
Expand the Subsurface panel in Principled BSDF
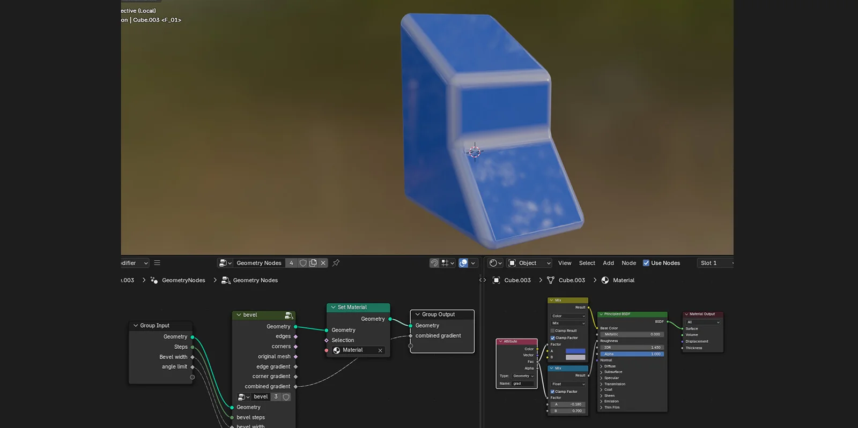[x=602, y=372]
